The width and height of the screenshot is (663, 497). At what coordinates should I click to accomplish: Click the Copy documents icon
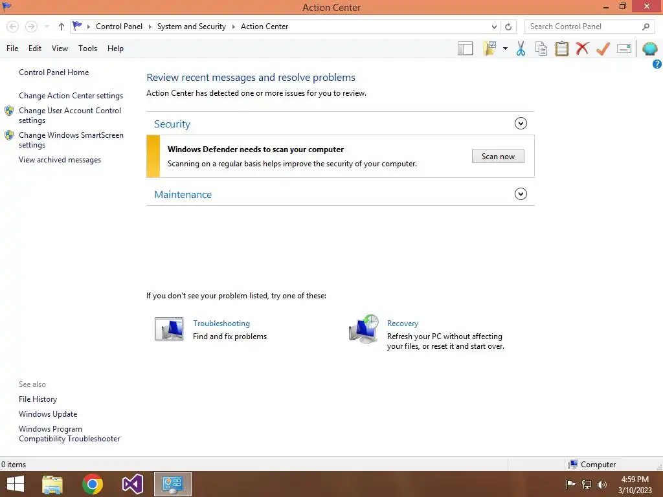click(x=541, y=49)
